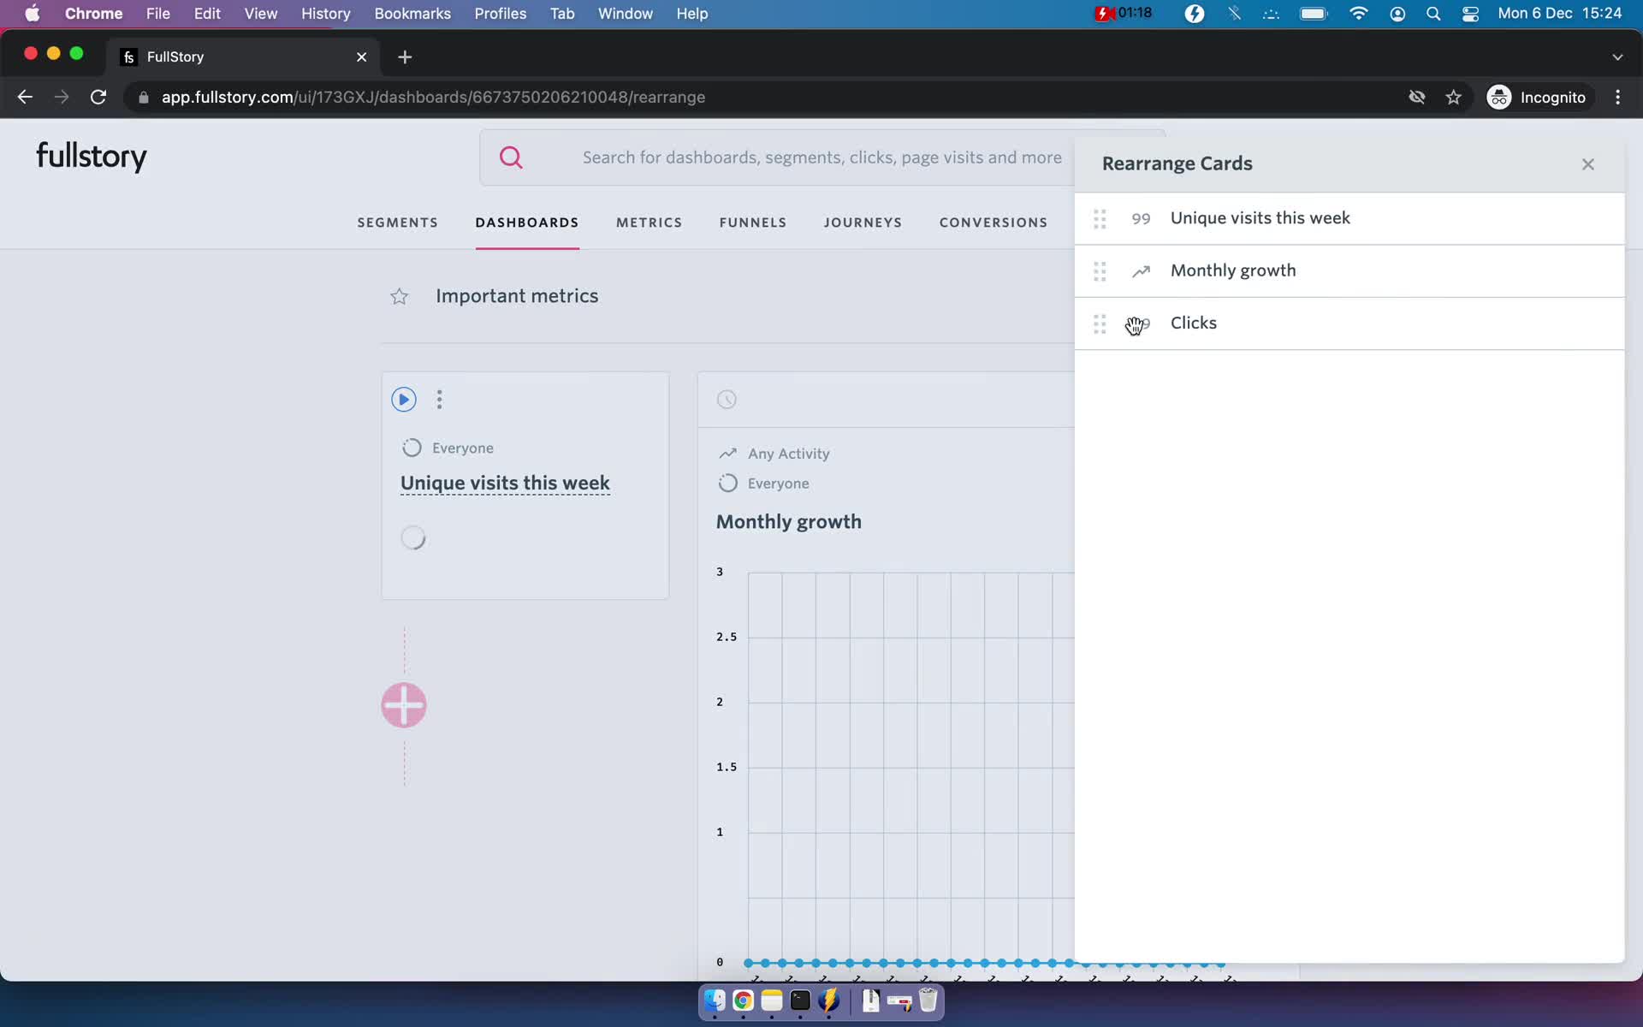Go back in browser history
The width and height of the screenshot is (1643, 1027).
click(x=25, y=98)
